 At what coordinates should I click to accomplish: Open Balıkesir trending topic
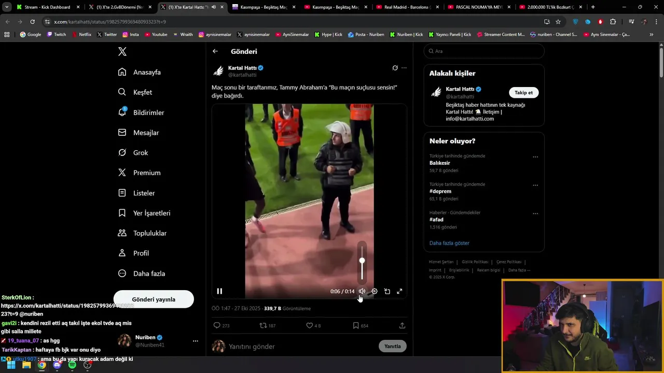coord(439,163)
